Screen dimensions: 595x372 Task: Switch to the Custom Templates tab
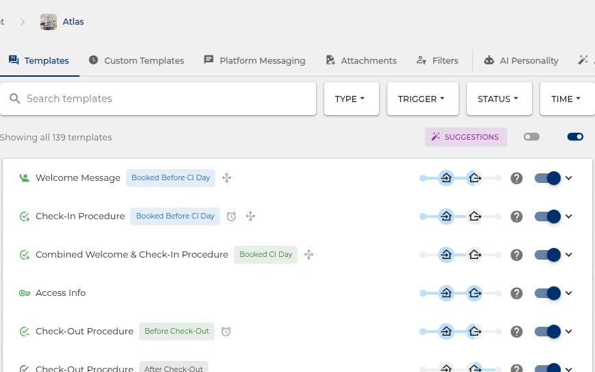(x=136, y=61)
